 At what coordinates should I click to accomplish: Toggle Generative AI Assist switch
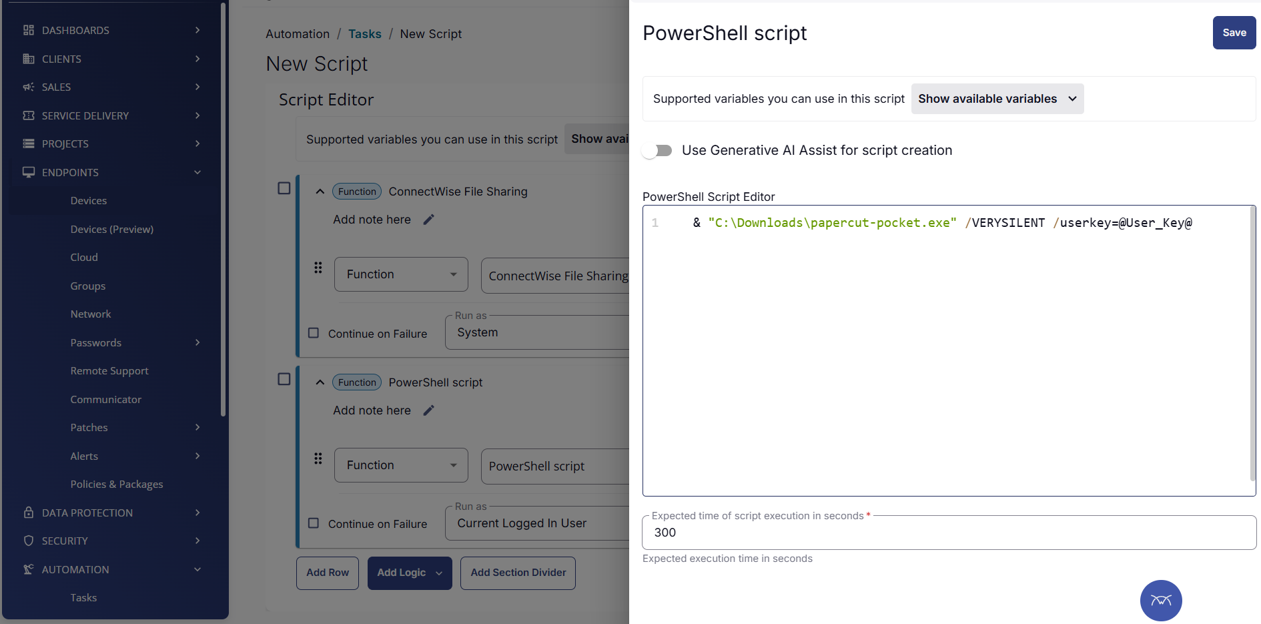coord(658,151)
